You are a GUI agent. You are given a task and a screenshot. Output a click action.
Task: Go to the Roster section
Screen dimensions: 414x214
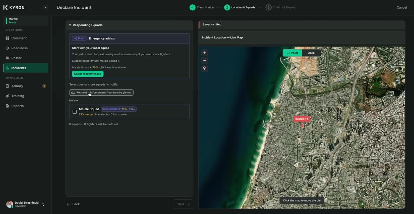pos(26,58)
